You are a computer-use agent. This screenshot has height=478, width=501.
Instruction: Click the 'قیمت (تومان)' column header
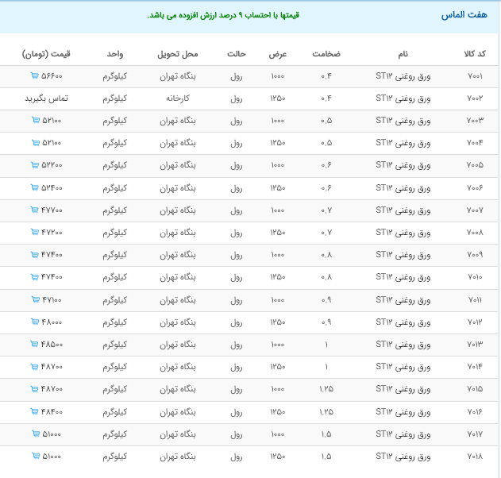[x=46, y=54]
